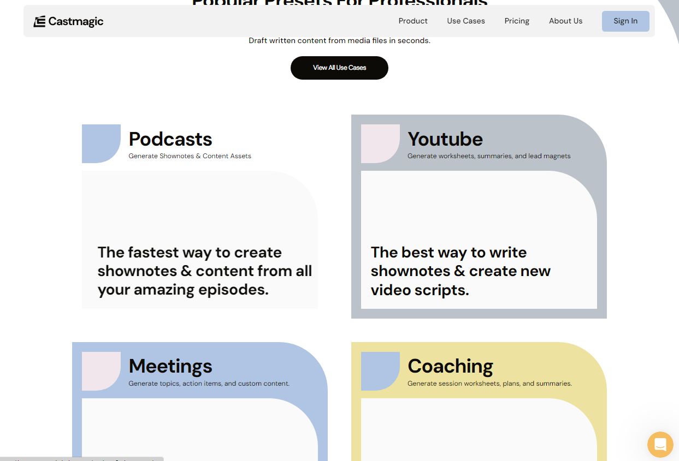Click 'Draft written content from media files' text
Viewport: 679px width, 461px height.
pos(339,40)
